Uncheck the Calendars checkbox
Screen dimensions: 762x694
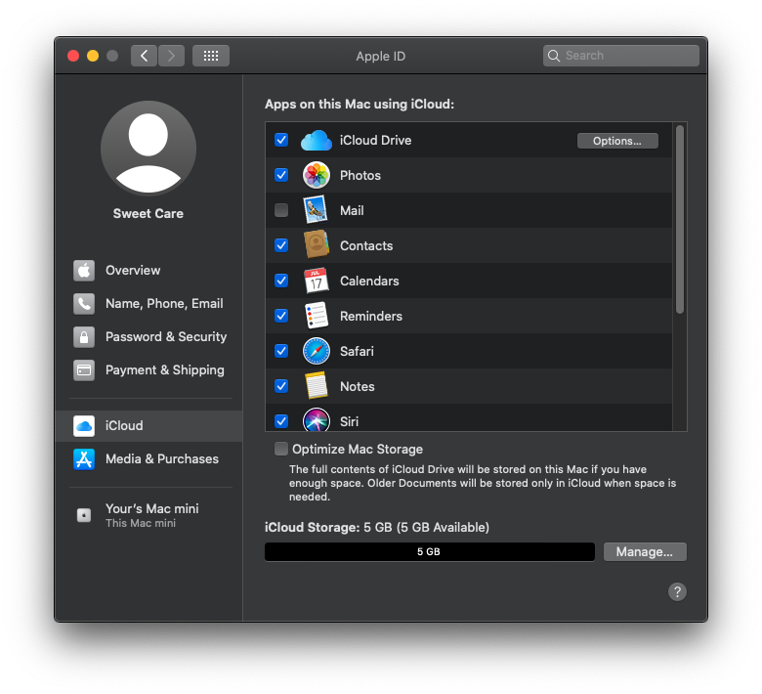[x=281, y=281]
